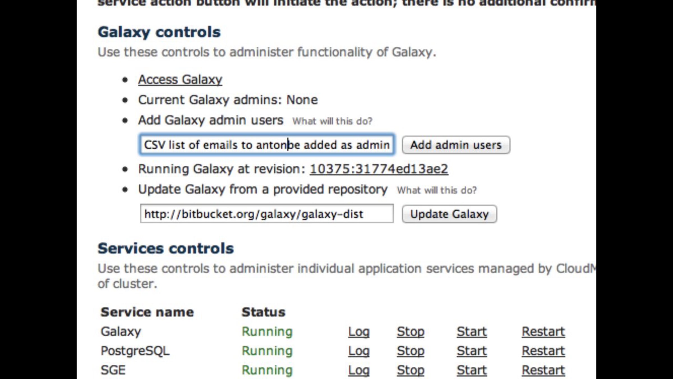This screenshot has width=673, height=379.
Task: Click the Galaxy repository URL field
Action: (x=266, y=214)
